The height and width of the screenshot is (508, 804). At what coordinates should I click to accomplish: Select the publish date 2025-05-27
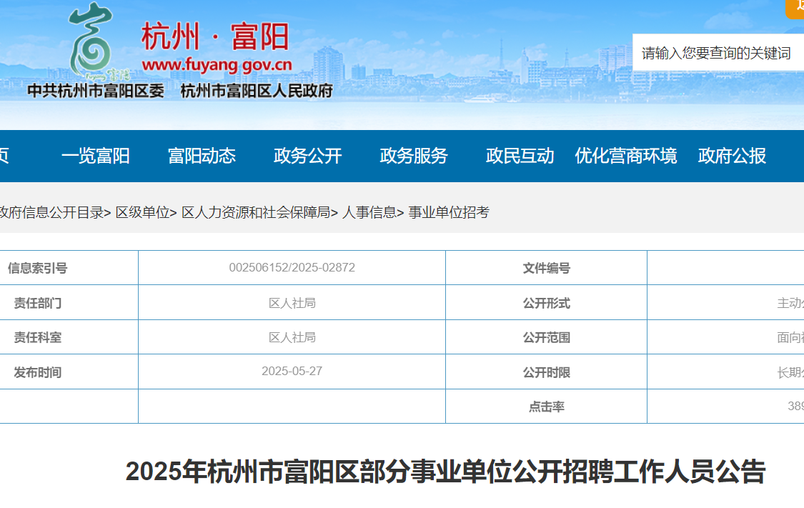pos(292,371)
